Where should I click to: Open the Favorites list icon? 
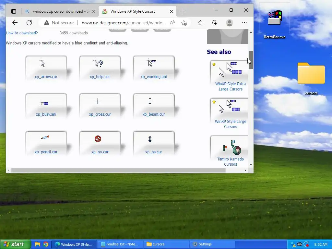pyautogui.click(x=200, y=23)
